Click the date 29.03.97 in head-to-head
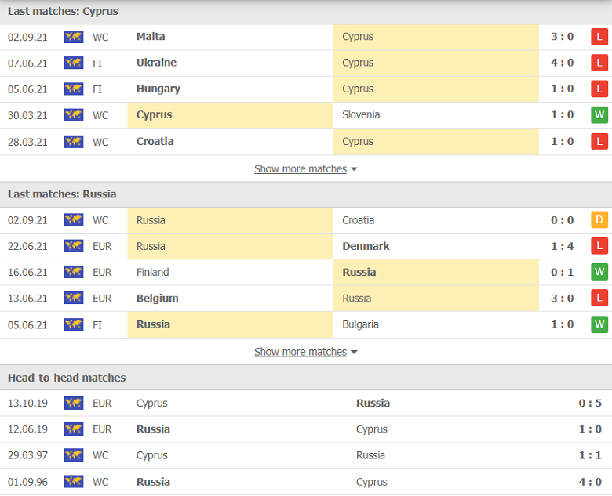Screen dimensions: 612x496 27,455
